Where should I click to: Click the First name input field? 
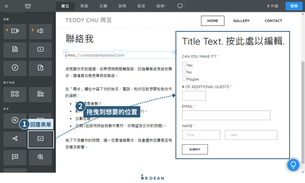(201, 135)
